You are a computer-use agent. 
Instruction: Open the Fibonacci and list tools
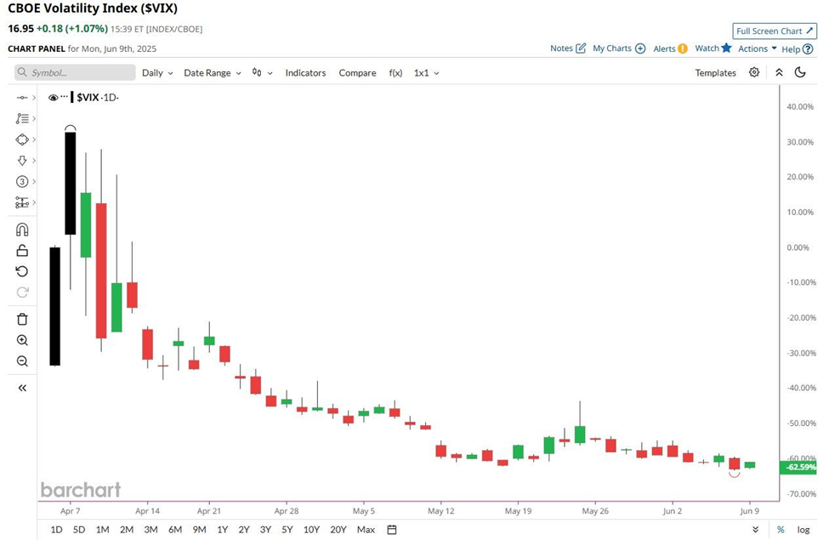pyautogui.click(x=21, y=118)
